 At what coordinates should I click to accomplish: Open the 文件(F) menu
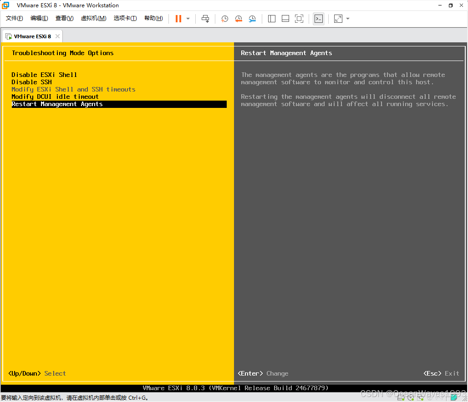14,18
